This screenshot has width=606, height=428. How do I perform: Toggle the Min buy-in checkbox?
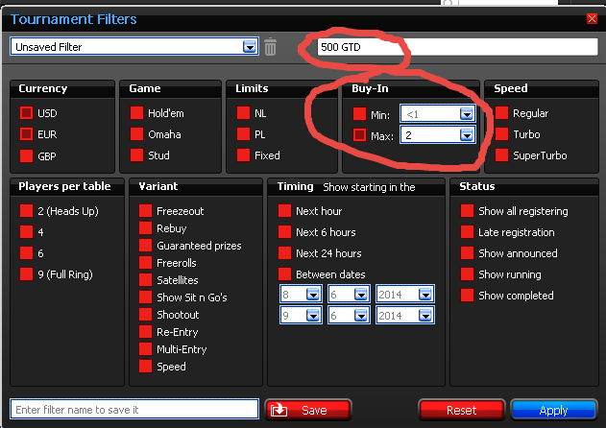pos(359,114)
